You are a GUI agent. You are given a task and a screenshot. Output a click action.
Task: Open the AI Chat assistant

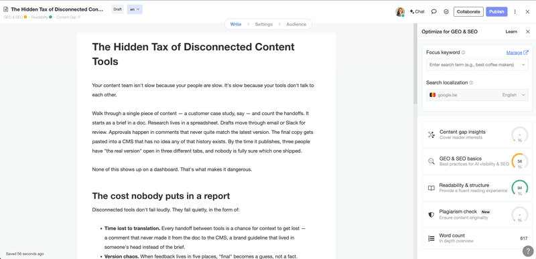(417, 11)
